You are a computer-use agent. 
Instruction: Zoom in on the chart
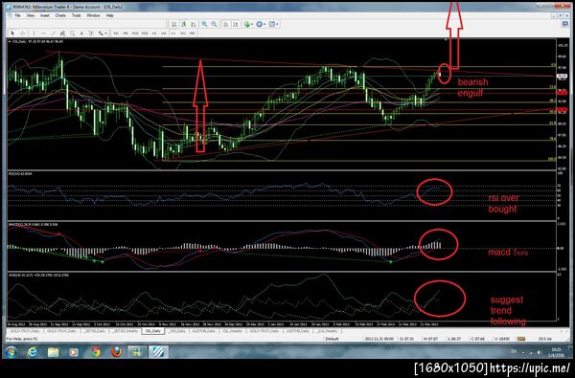(x=204, y=24)
